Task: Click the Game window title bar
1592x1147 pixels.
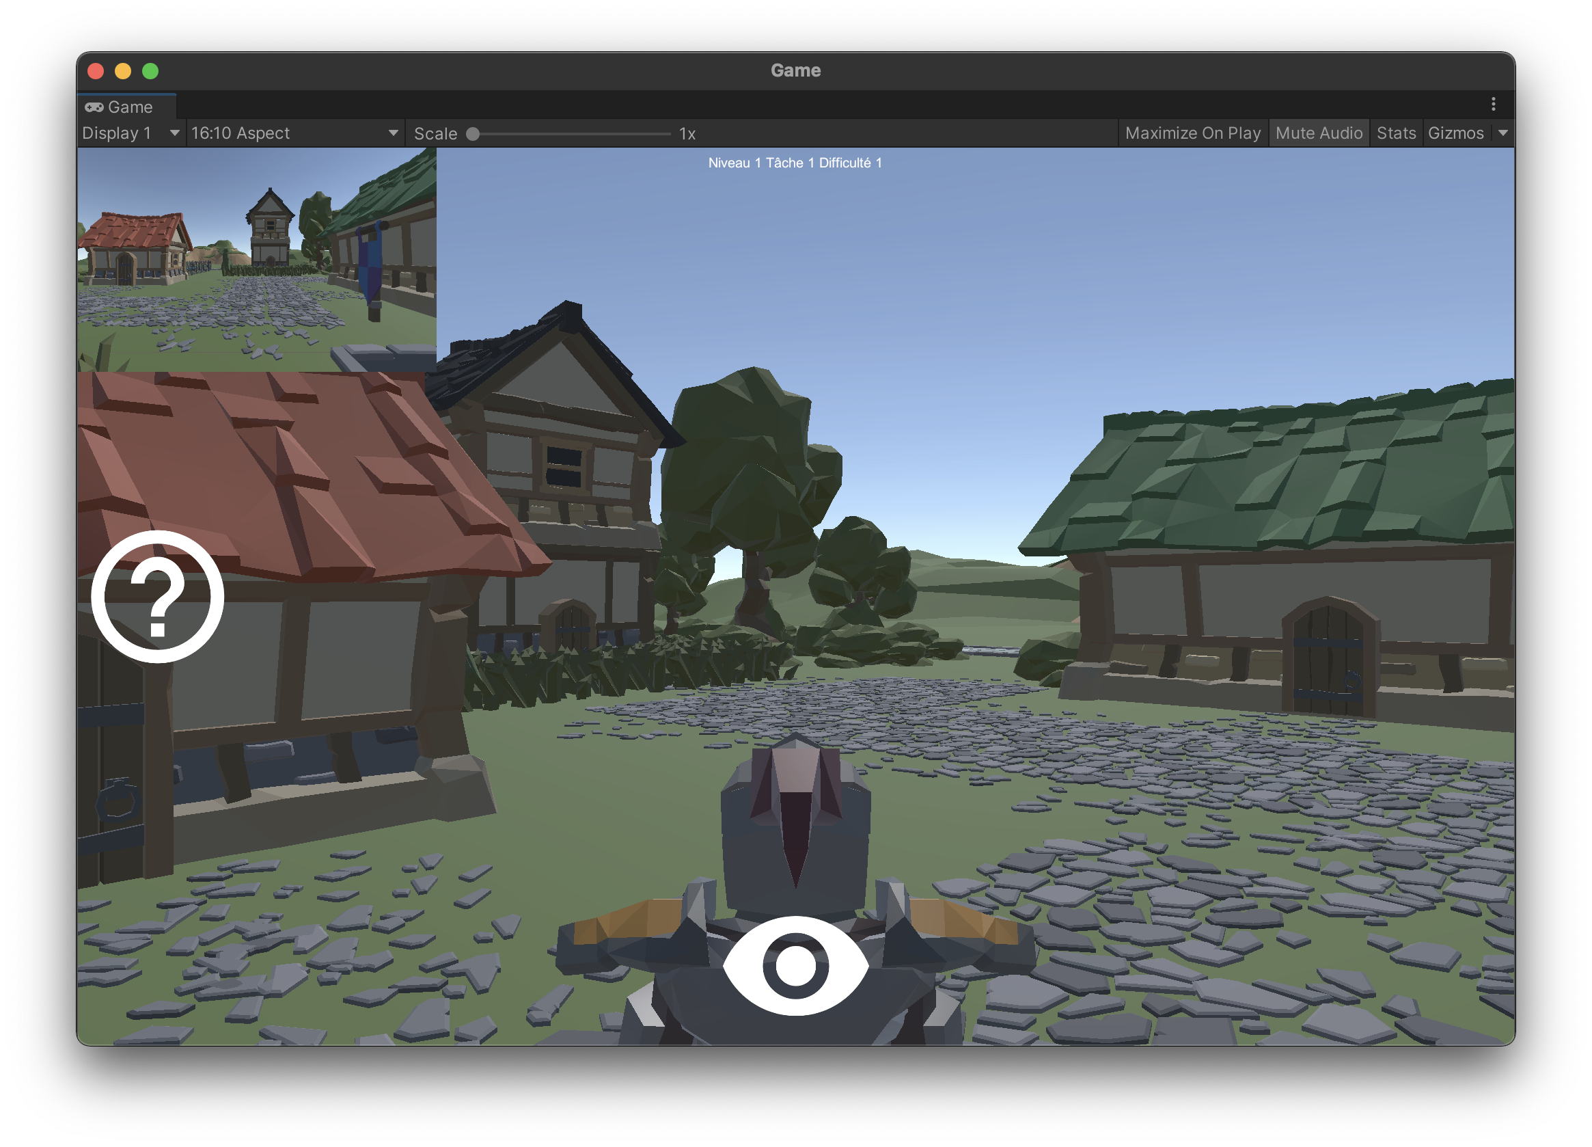Action: 795,70
